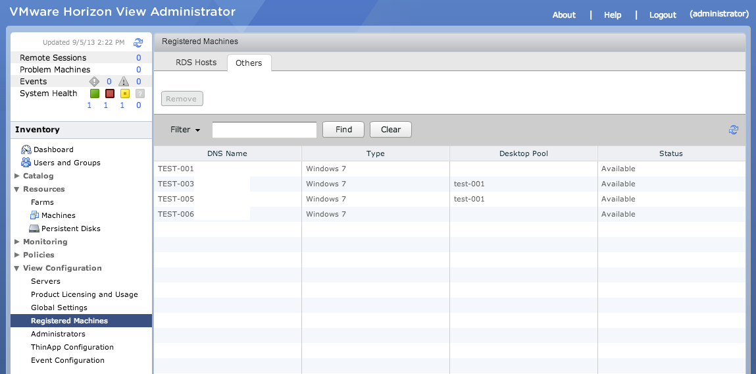Refresh the sidebar status using the update icon
The height and width of the screenshot is (374, 756).
tap(138, 42)
